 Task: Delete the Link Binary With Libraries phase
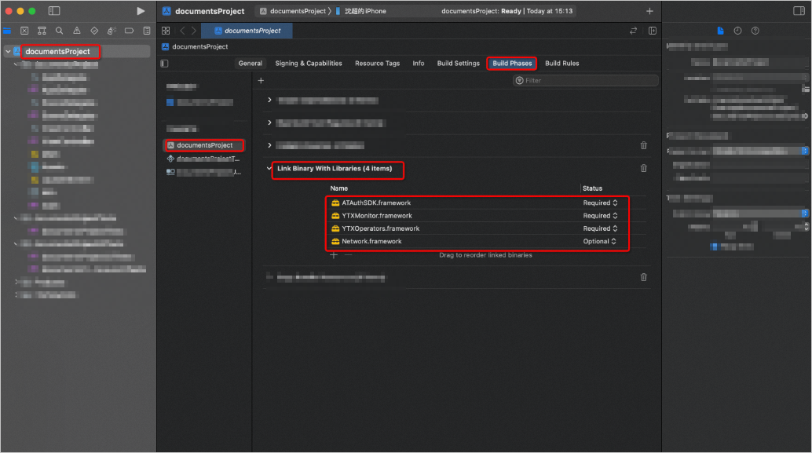tap(644, 168)
